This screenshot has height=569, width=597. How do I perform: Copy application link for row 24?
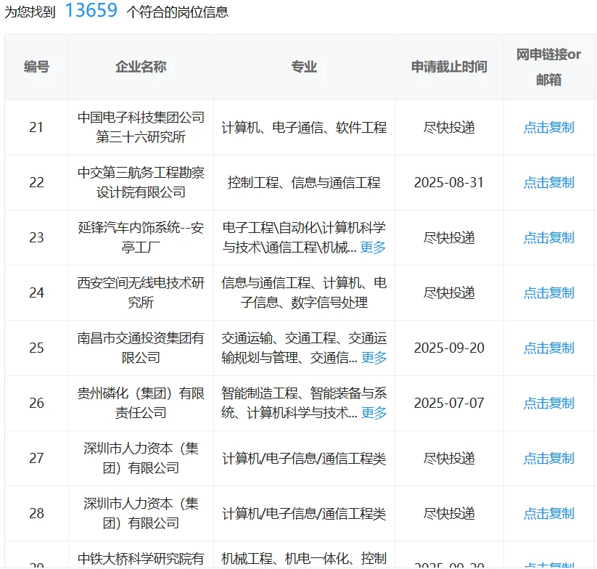click(548, 293)
